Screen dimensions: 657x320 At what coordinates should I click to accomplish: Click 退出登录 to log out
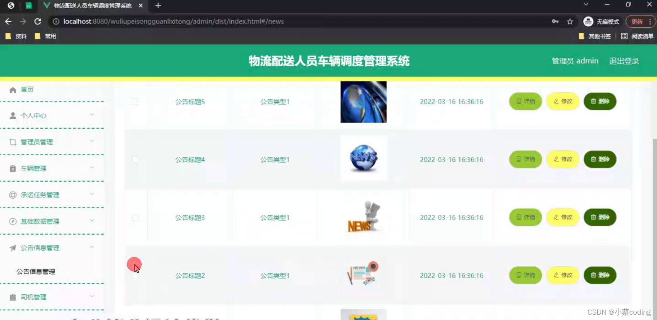(x=624, y=61)
